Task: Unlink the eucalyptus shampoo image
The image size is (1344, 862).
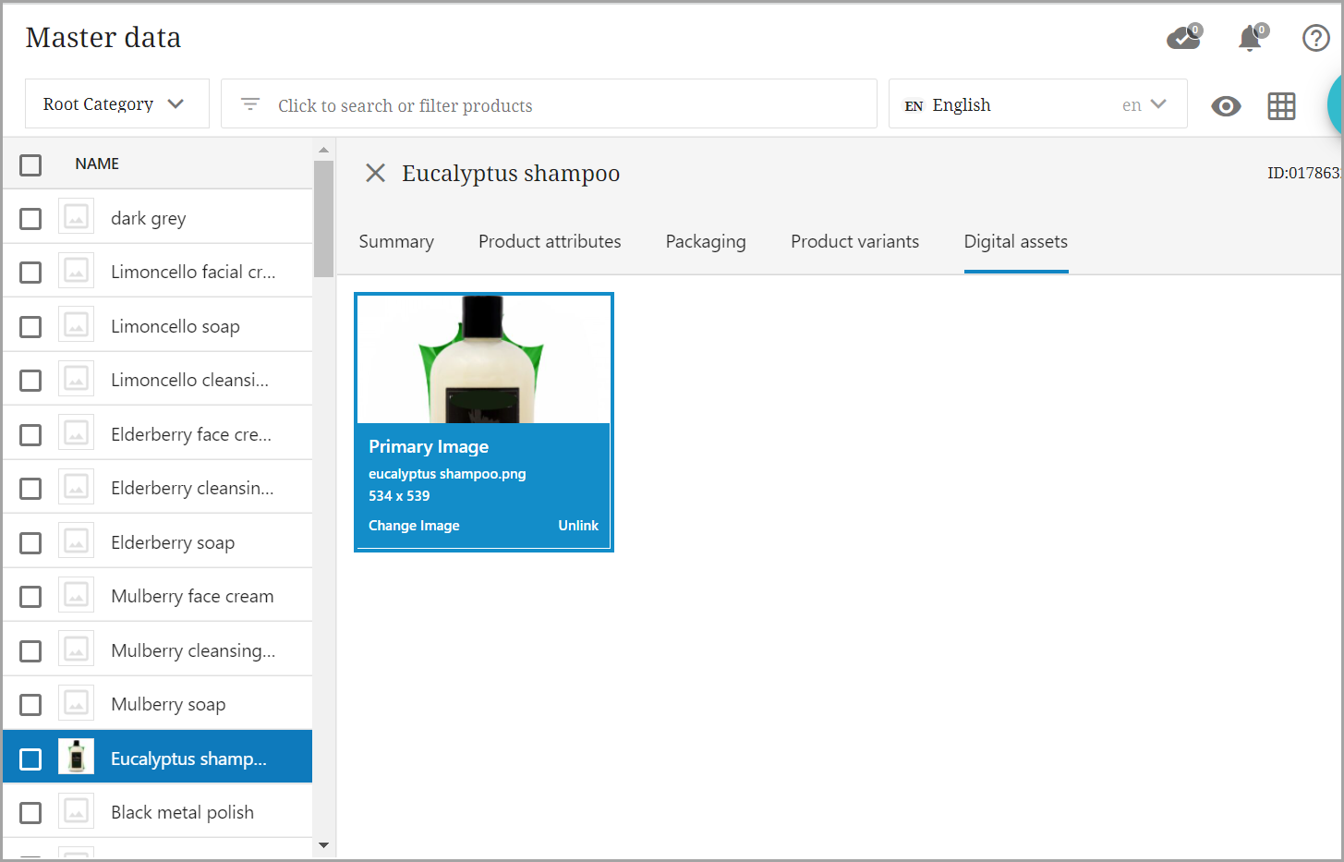Action: tap(578, 526)
